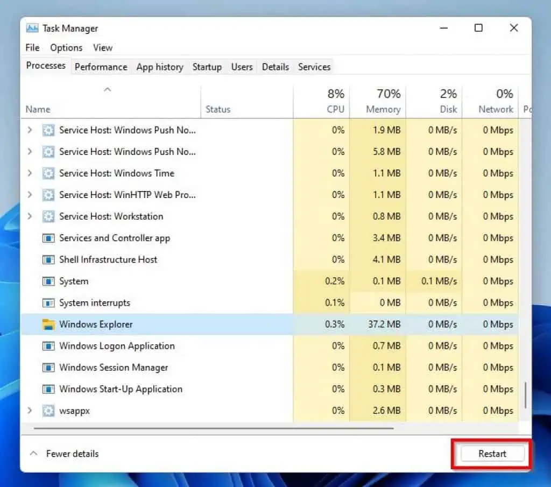Click the Windows Start-Up Application icon

(x=48, y=389)
